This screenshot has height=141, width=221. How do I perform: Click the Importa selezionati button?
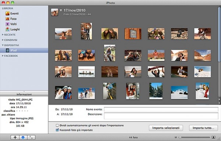pyautogui.click(x=166, y=128)
